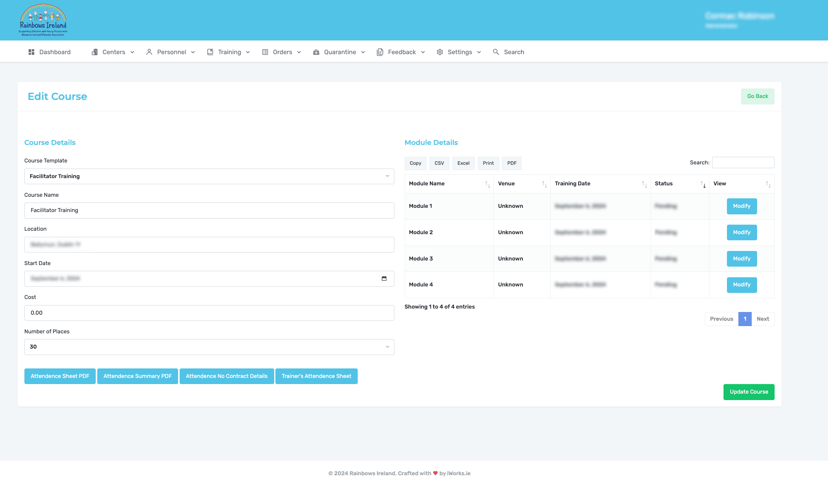Image resolution: width=828 pixels, height=484 pixels.
Task: Export module table to Excel
Action: 463,163
